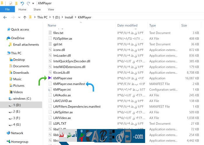204x145 pixels.
Task: Open Downloads folder in navigation pane
Action: (21, 73)
